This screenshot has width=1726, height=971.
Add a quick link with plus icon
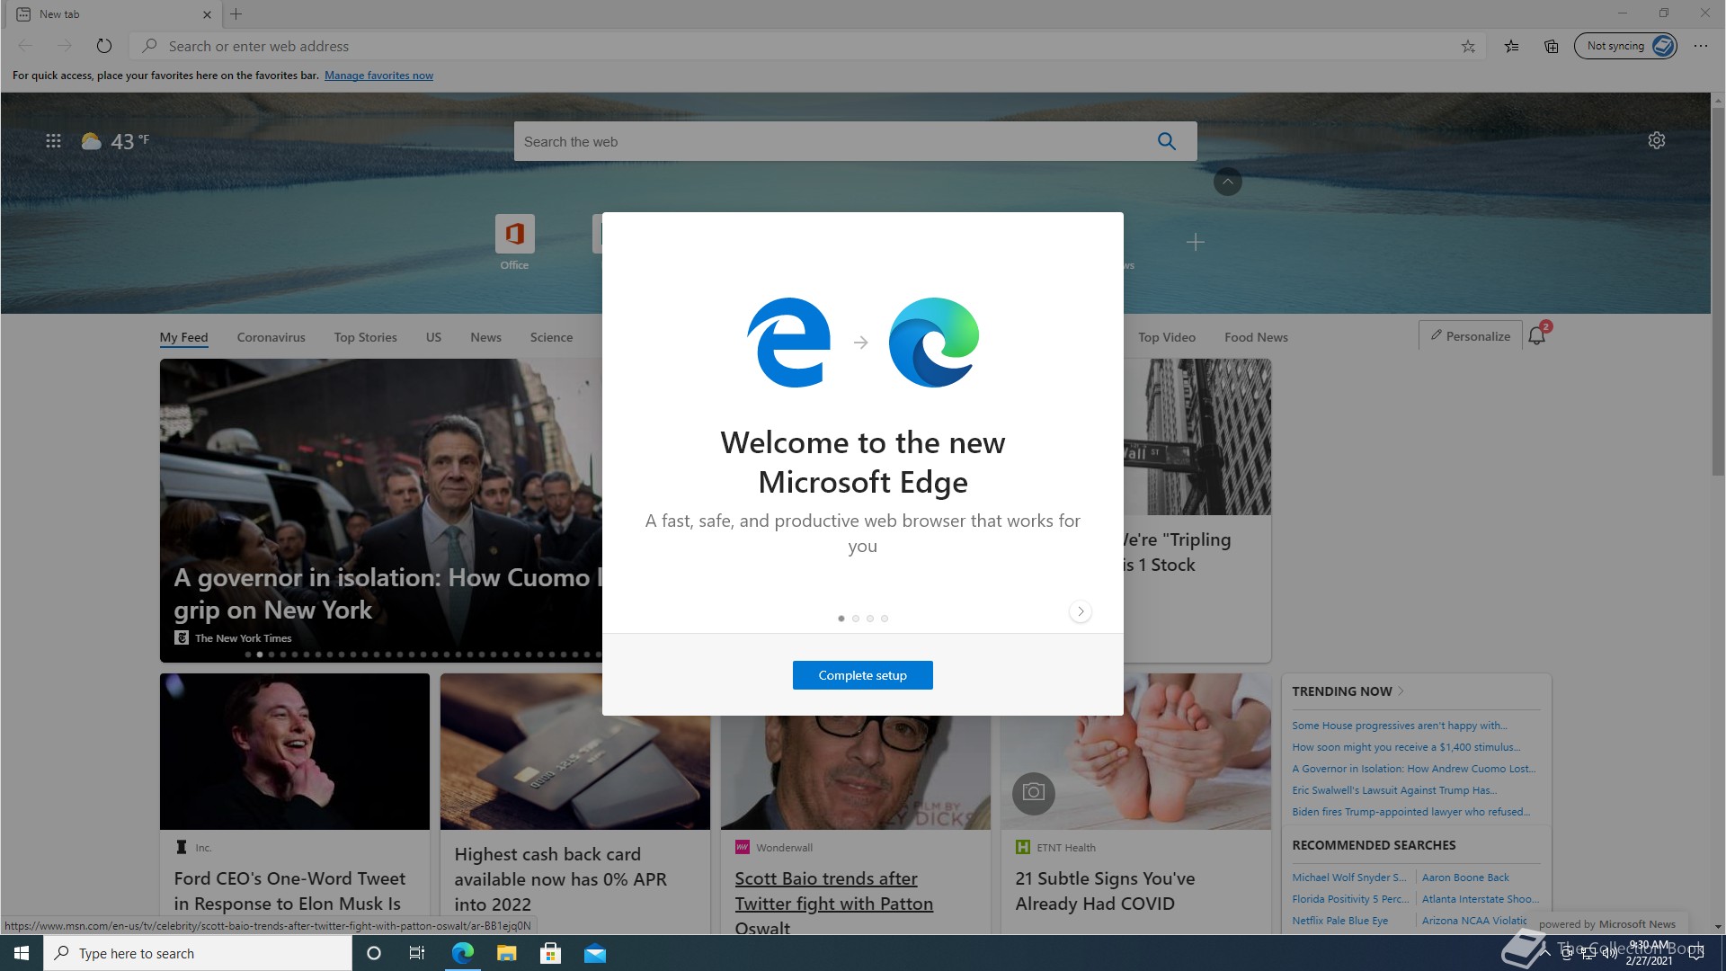click(x=1195, y=242)
